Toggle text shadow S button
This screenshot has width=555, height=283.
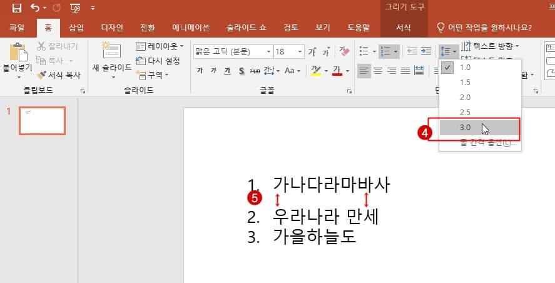click(x=242, y=71)
